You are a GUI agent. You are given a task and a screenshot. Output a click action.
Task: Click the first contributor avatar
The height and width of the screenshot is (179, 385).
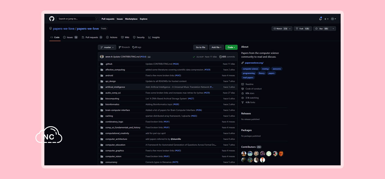coord(244,154)
